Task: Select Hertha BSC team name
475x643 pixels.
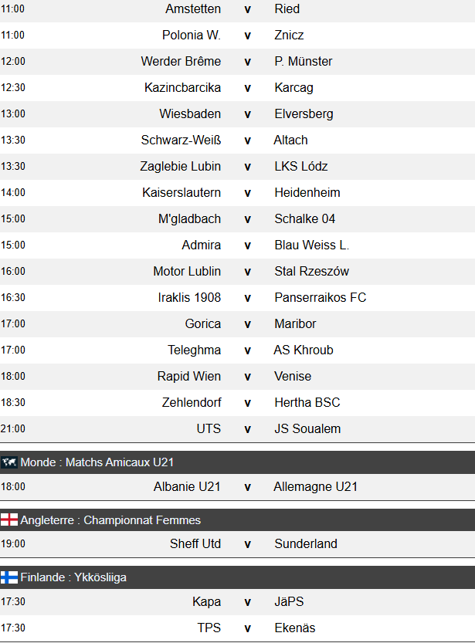Action: pyautogui.click(x=307, y=403)
